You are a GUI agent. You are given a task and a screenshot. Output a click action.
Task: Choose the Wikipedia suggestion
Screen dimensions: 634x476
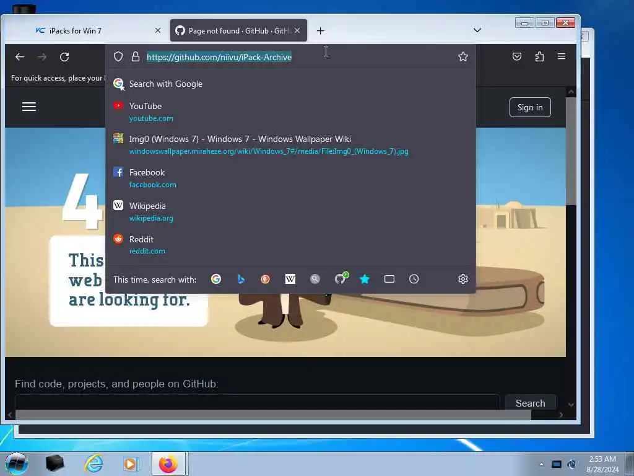point(290,211)
